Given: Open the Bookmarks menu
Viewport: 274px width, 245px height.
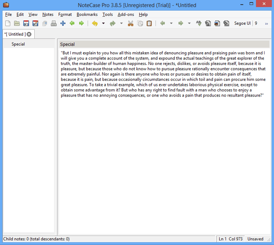Looking at the screenshot, I should [x=87, y=15].
